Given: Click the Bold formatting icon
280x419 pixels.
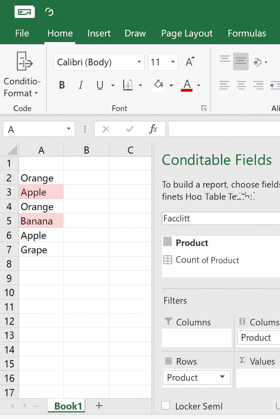Looking at the screenshot, I should pos(62,85).
